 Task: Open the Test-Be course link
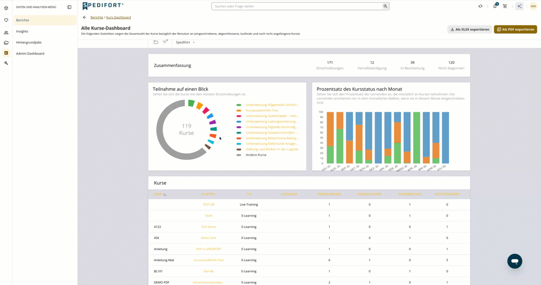pyautogui.click(x=208, y=271)
